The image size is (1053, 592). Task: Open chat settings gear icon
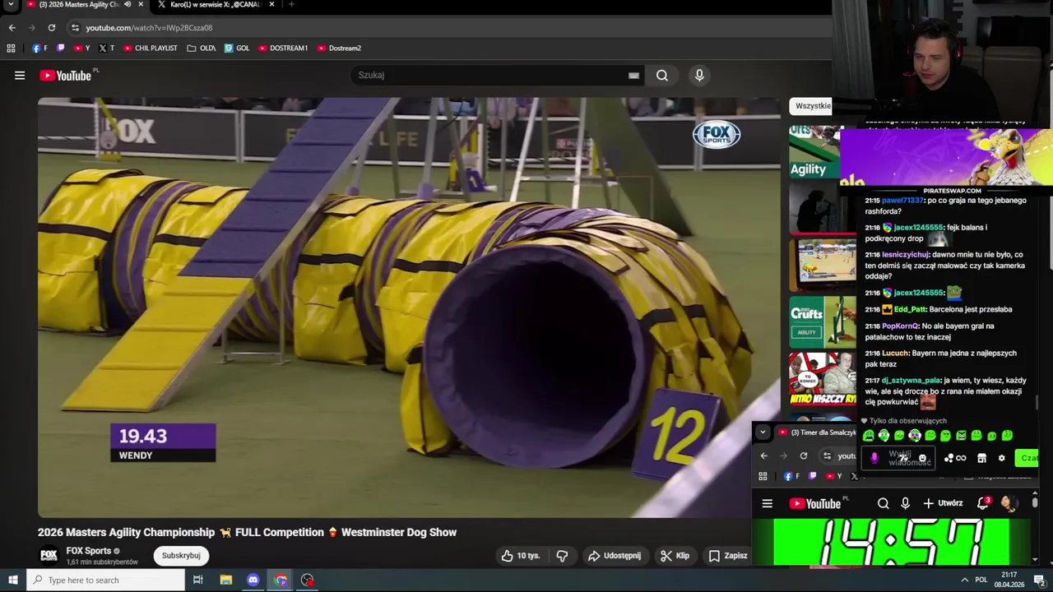click(x=1001, y=458)
